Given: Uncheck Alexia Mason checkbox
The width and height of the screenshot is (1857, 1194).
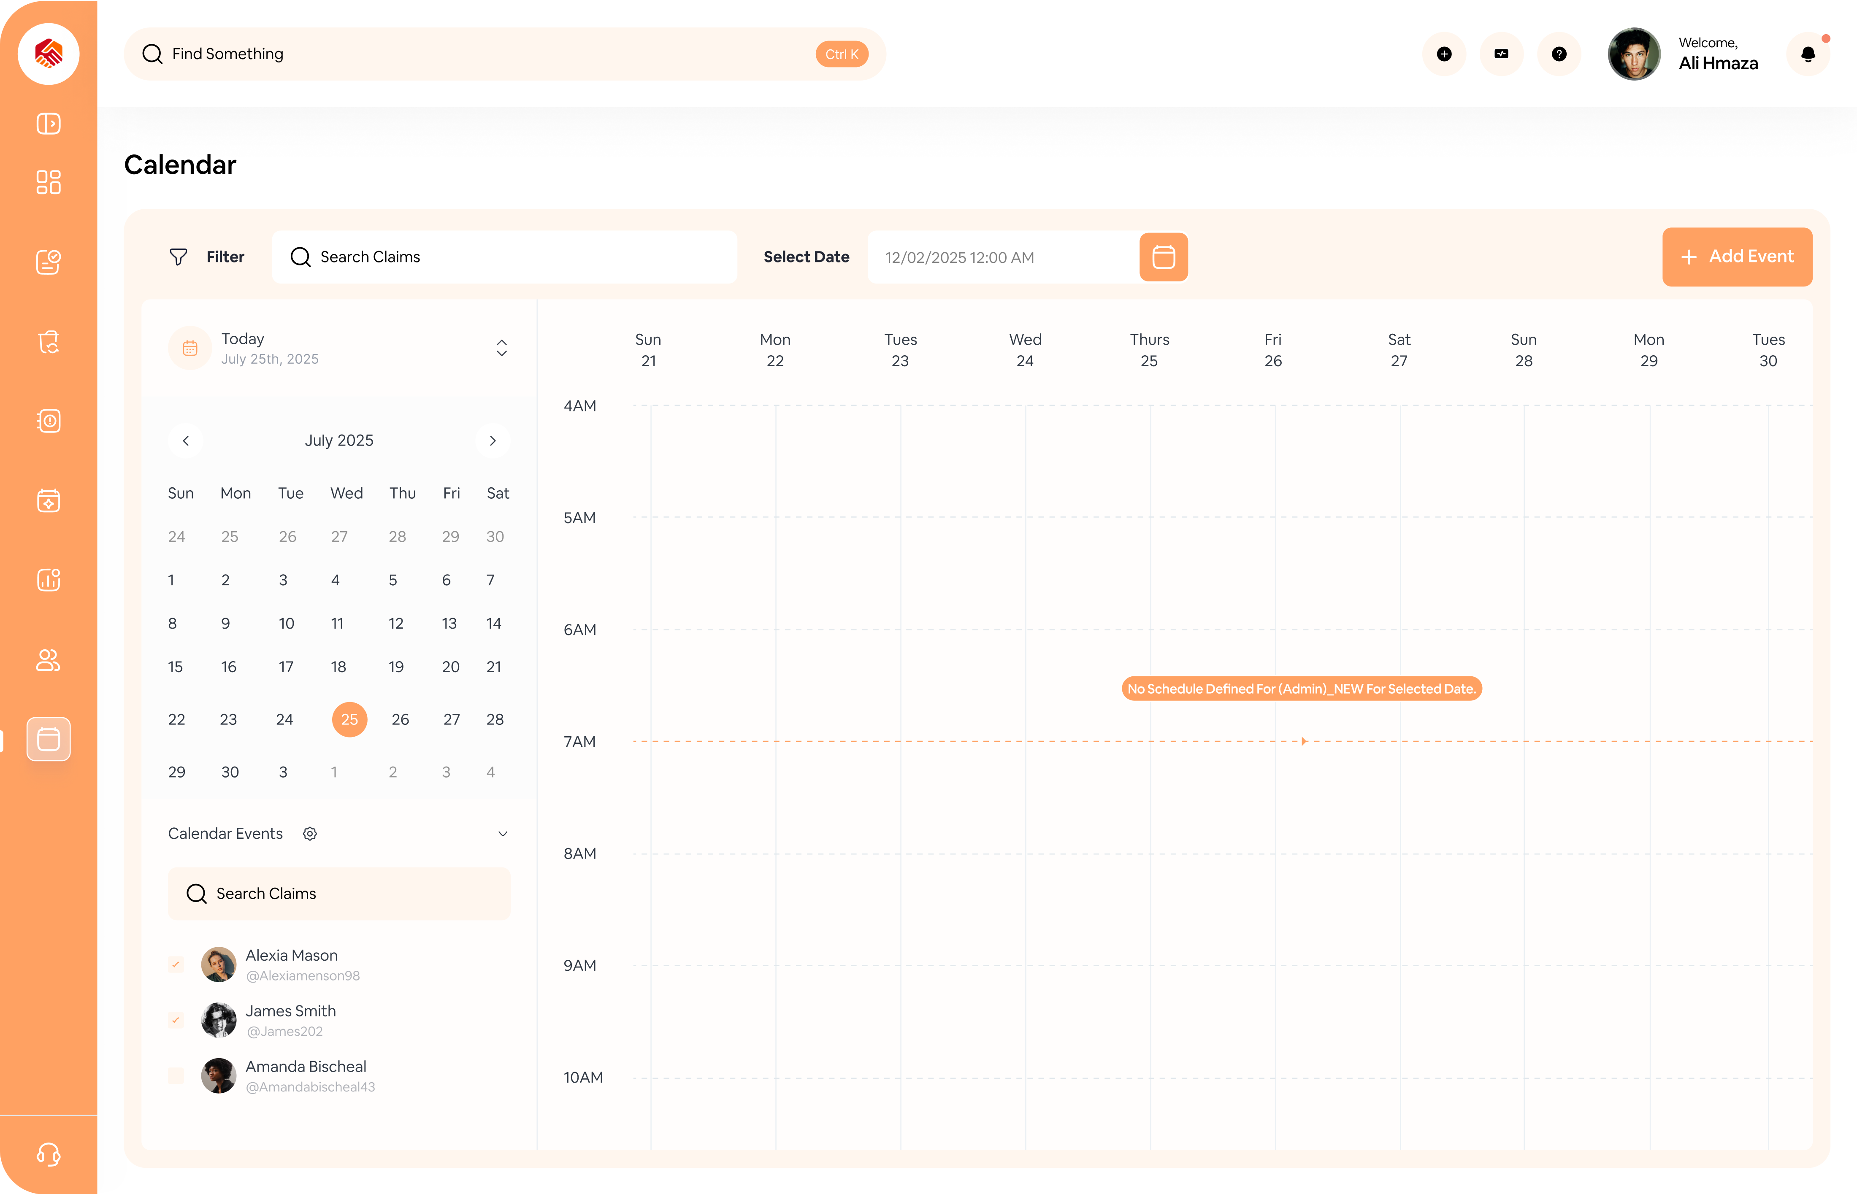Looking at the screenshot, I should click(x=176, y=964).
